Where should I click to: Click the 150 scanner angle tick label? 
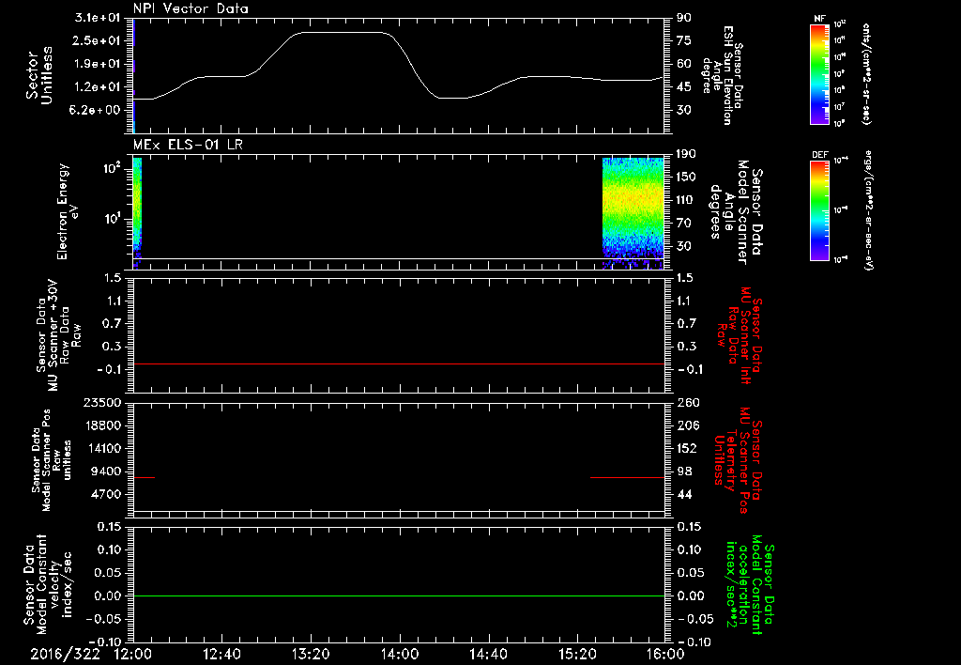click(x=686, y=178)
